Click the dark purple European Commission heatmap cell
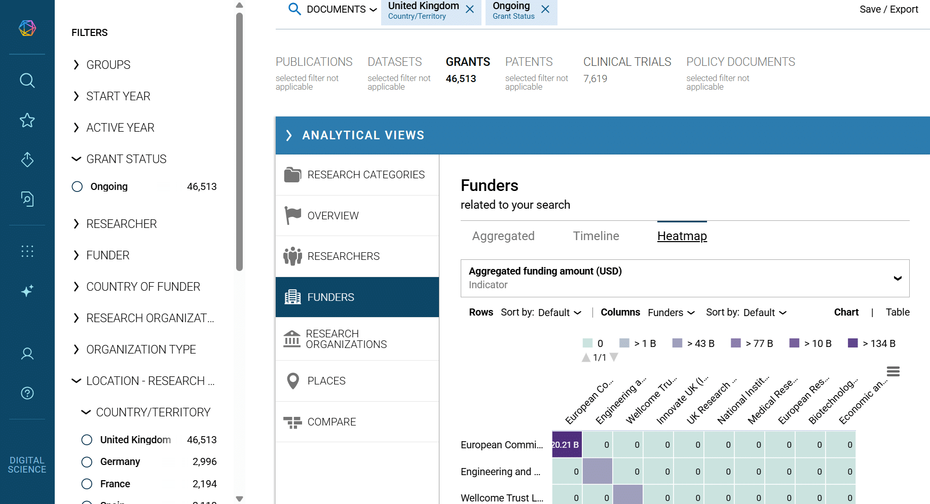Screen dimensions: 930x504 coord(567,445)
